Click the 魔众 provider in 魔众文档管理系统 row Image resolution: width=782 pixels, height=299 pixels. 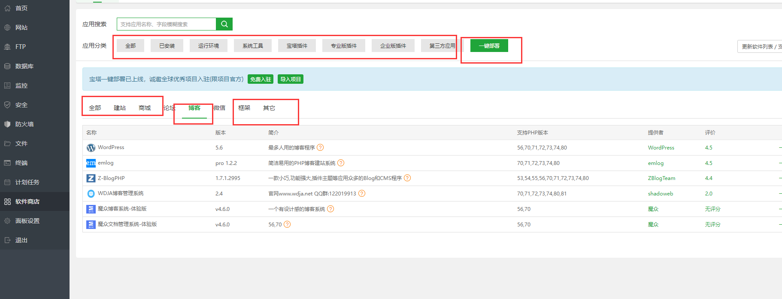[x=653, y=224]
